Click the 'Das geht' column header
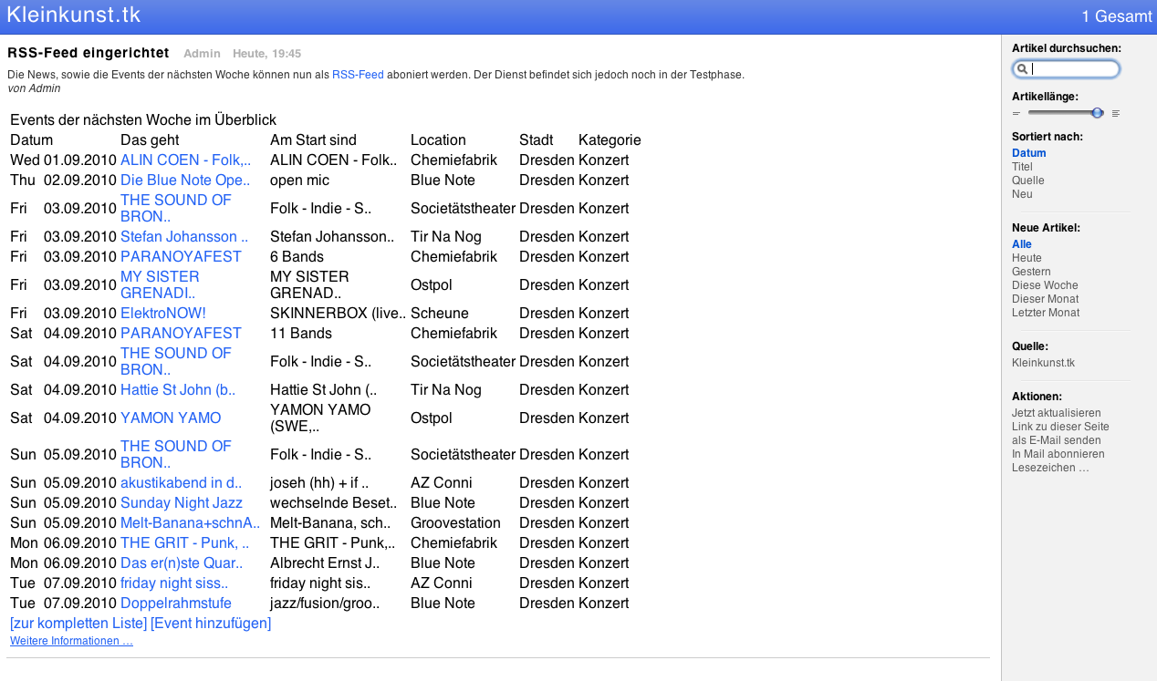The image size is (1157, 681). pyautogui.click(x=150, y=139)
